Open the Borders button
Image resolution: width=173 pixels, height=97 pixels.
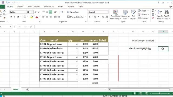25,17
